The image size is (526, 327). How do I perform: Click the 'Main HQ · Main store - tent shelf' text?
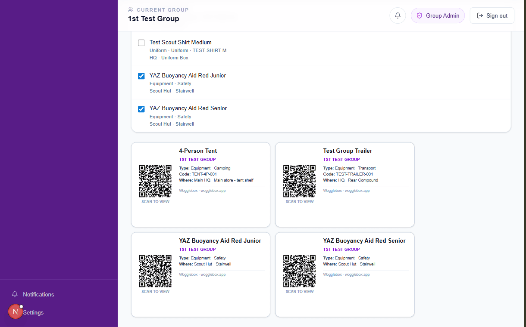tap(224, 180)
